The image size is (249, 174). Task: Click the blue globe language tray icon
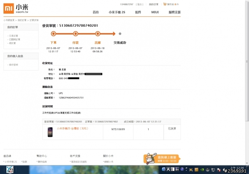[x=164, y=169]
